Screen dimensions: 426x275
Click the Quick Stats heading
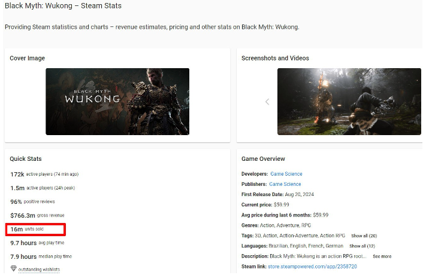click(26, 158)
